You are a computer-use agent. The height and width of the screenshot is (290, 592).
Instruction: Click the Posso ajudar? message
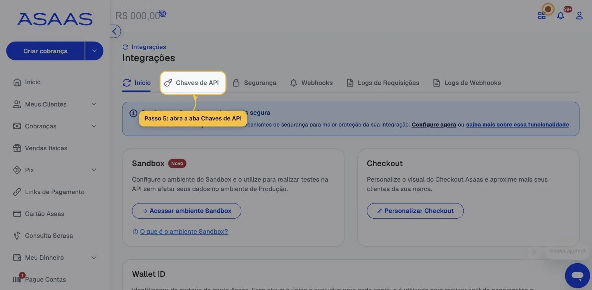pyautogui.click(x=567, y=251)
